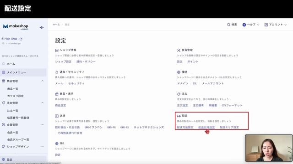Click the メインメニュー hamburger icon
Image resolution: width=293 pixels, height=164 pixels.
point(4,72)
